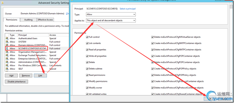
Task: Open the Effective Access tab
Action: pyautogui.click(x=45, y=20)
